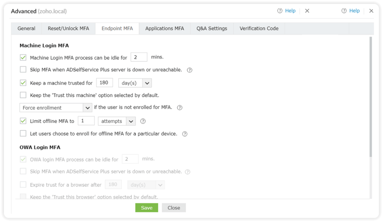This screenshot has width=383, height=222.
Task: Click help icon beside Skip MFA option
Action: coord(190,70)
